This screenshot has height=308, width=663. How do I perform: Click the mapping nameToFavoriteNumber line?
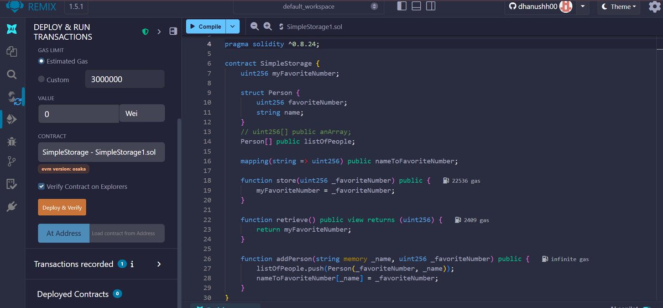pos(349,161)
